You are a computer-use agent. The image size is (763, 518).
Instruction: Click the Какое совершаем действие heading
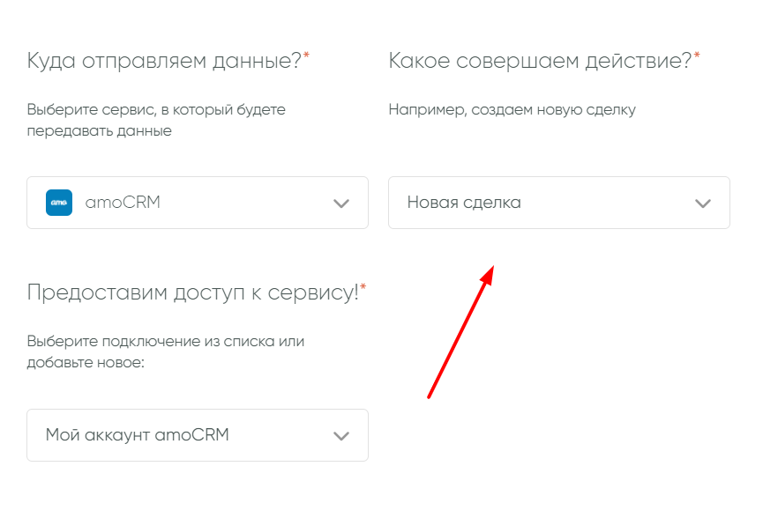[540, 61]
